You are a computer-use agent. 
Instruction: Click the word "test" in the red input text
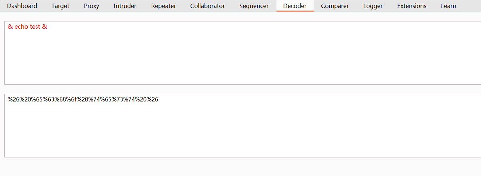tap(35, 27)
